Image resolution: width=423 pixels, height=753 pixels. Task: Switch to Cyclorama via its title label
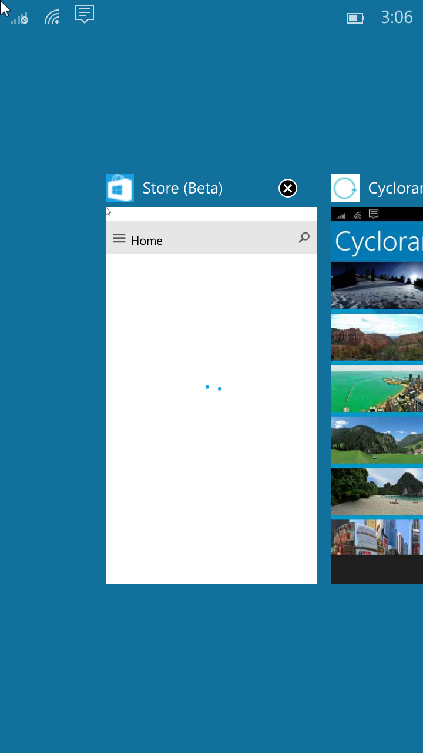click(395, 188)
